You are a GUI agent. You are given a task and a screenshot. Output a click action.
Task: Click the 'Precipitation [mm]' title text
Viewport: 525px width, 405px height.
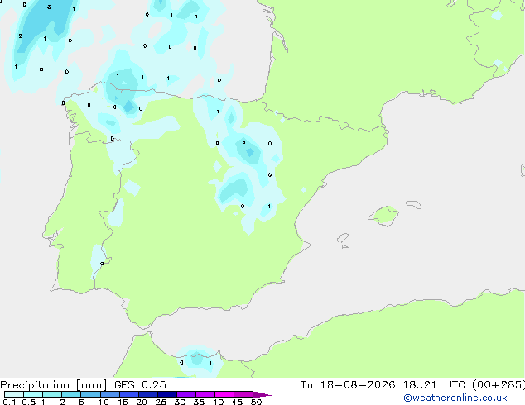click(x=54, y=385)
